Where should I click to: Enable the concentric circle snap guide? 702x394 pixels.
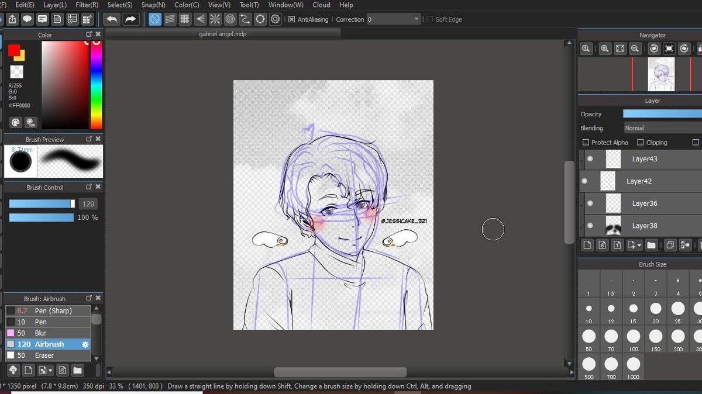pyautogui.click(x=230, y=19)
